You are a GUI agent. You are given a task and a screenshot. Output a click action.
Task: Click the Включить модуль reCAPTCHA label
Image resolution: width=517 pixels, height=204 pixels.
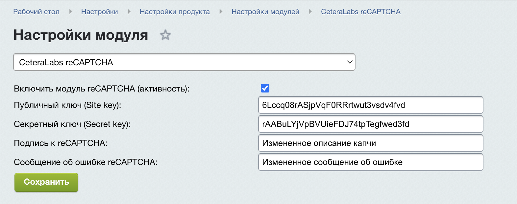(101, 89)
